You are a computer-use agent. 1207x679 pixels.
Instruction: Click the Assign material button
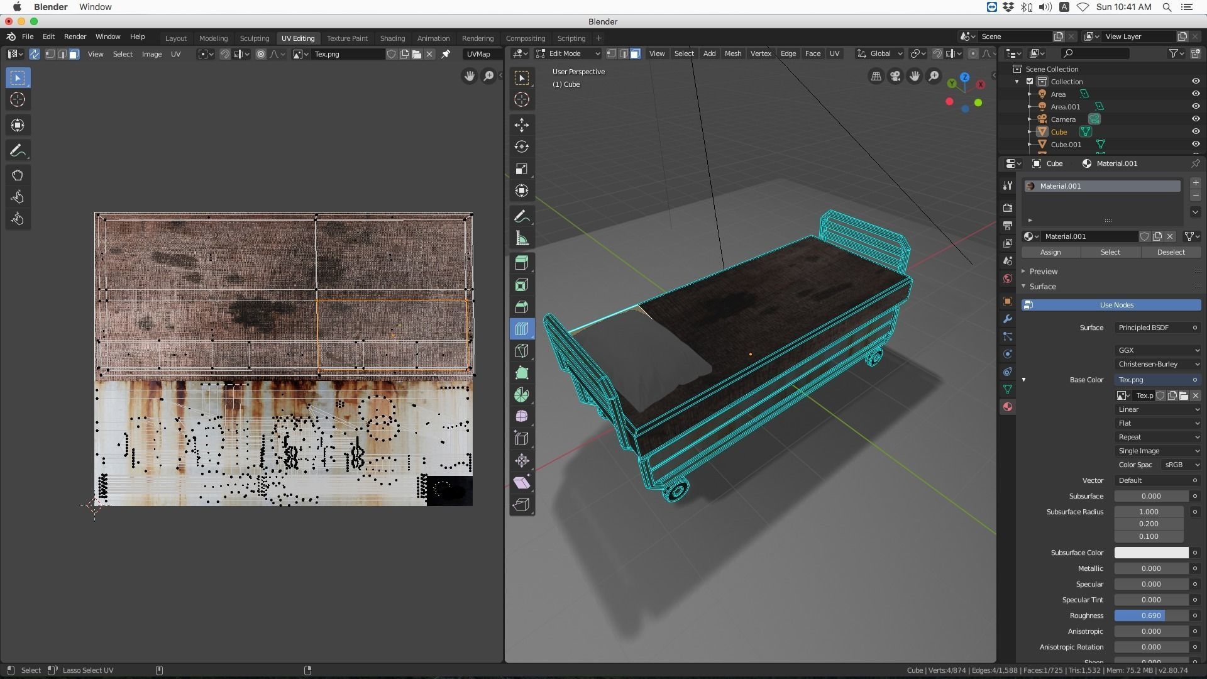(x=1050, y=252)
